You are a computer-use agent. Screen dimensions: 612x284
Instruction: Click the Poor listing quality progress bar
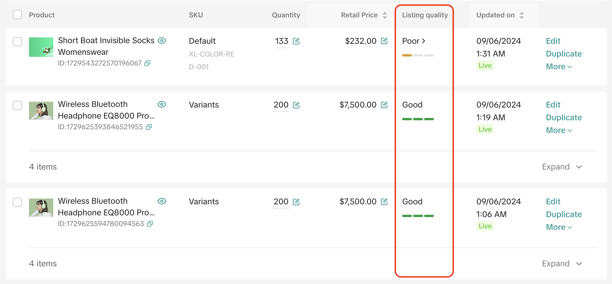418,55
